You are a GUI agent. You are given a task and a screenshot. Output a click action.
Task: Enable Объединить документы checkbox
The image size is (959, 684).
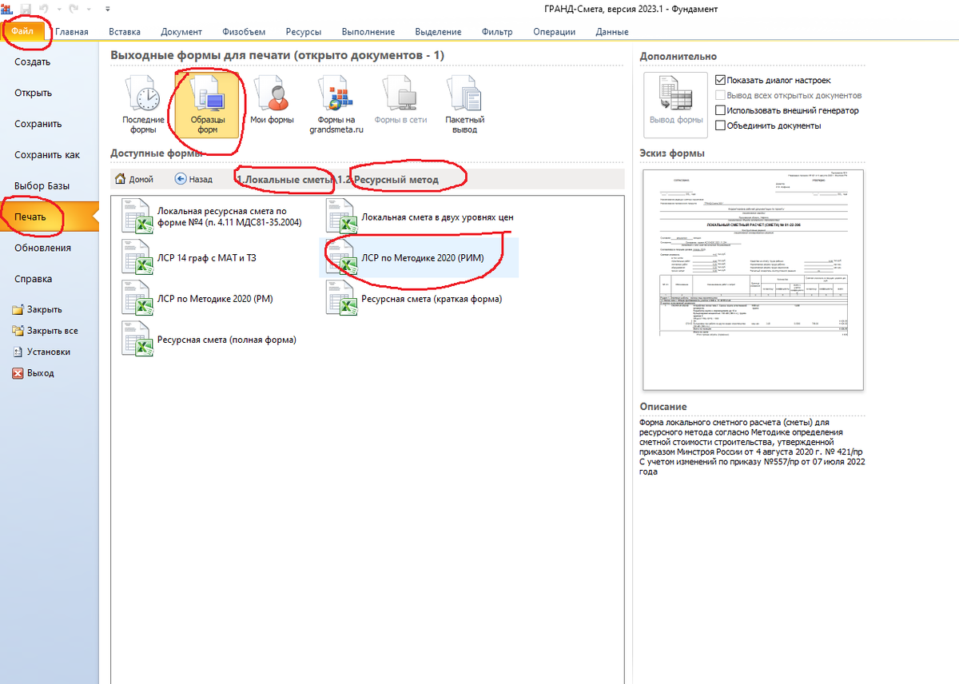(721, 125)
